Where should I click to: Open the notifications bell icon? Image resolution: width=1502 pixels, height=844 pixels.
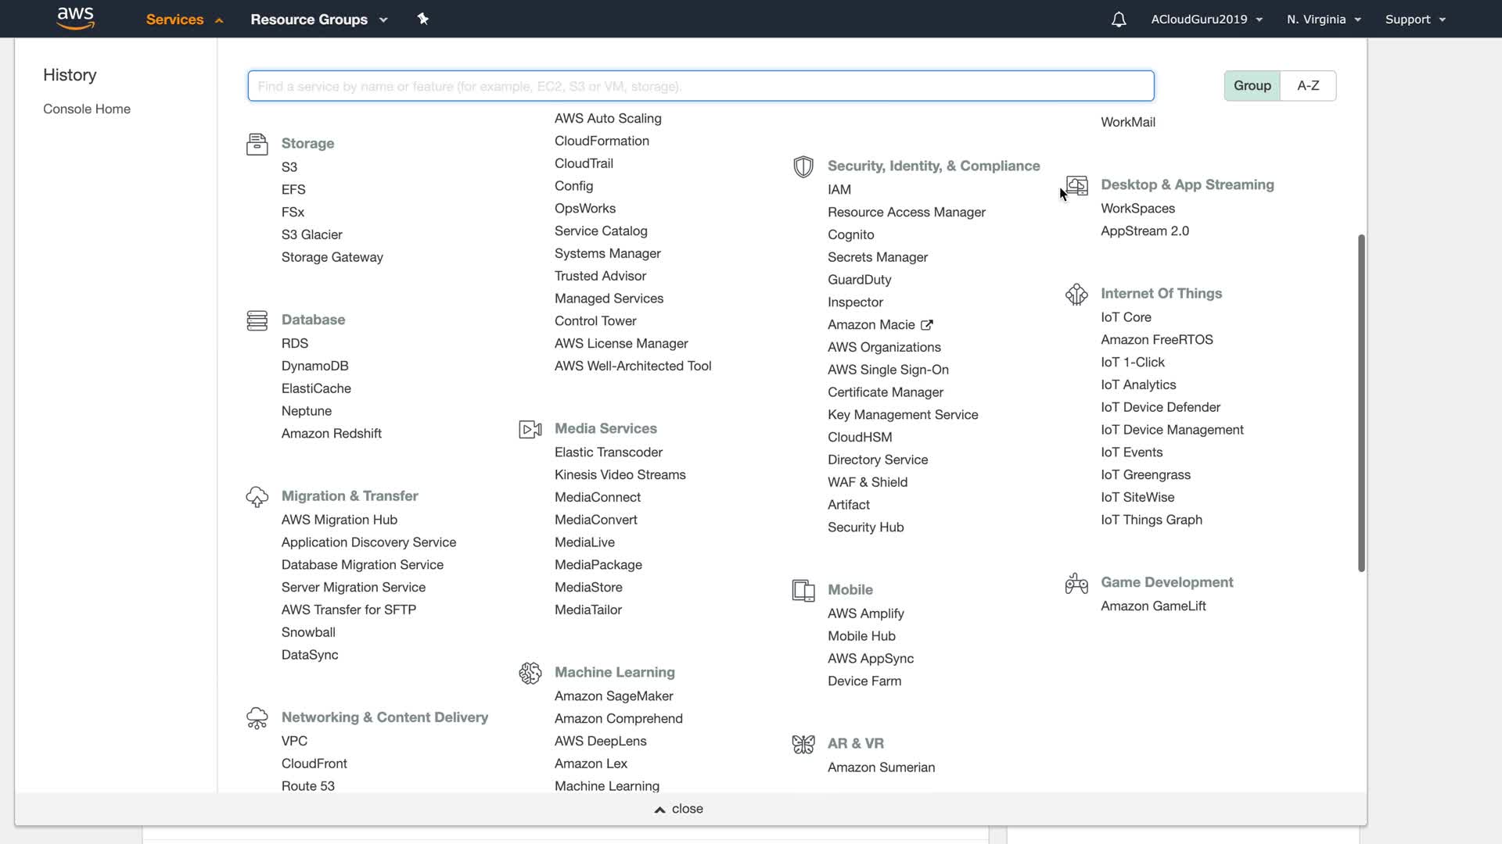(x=1119, y=20)
